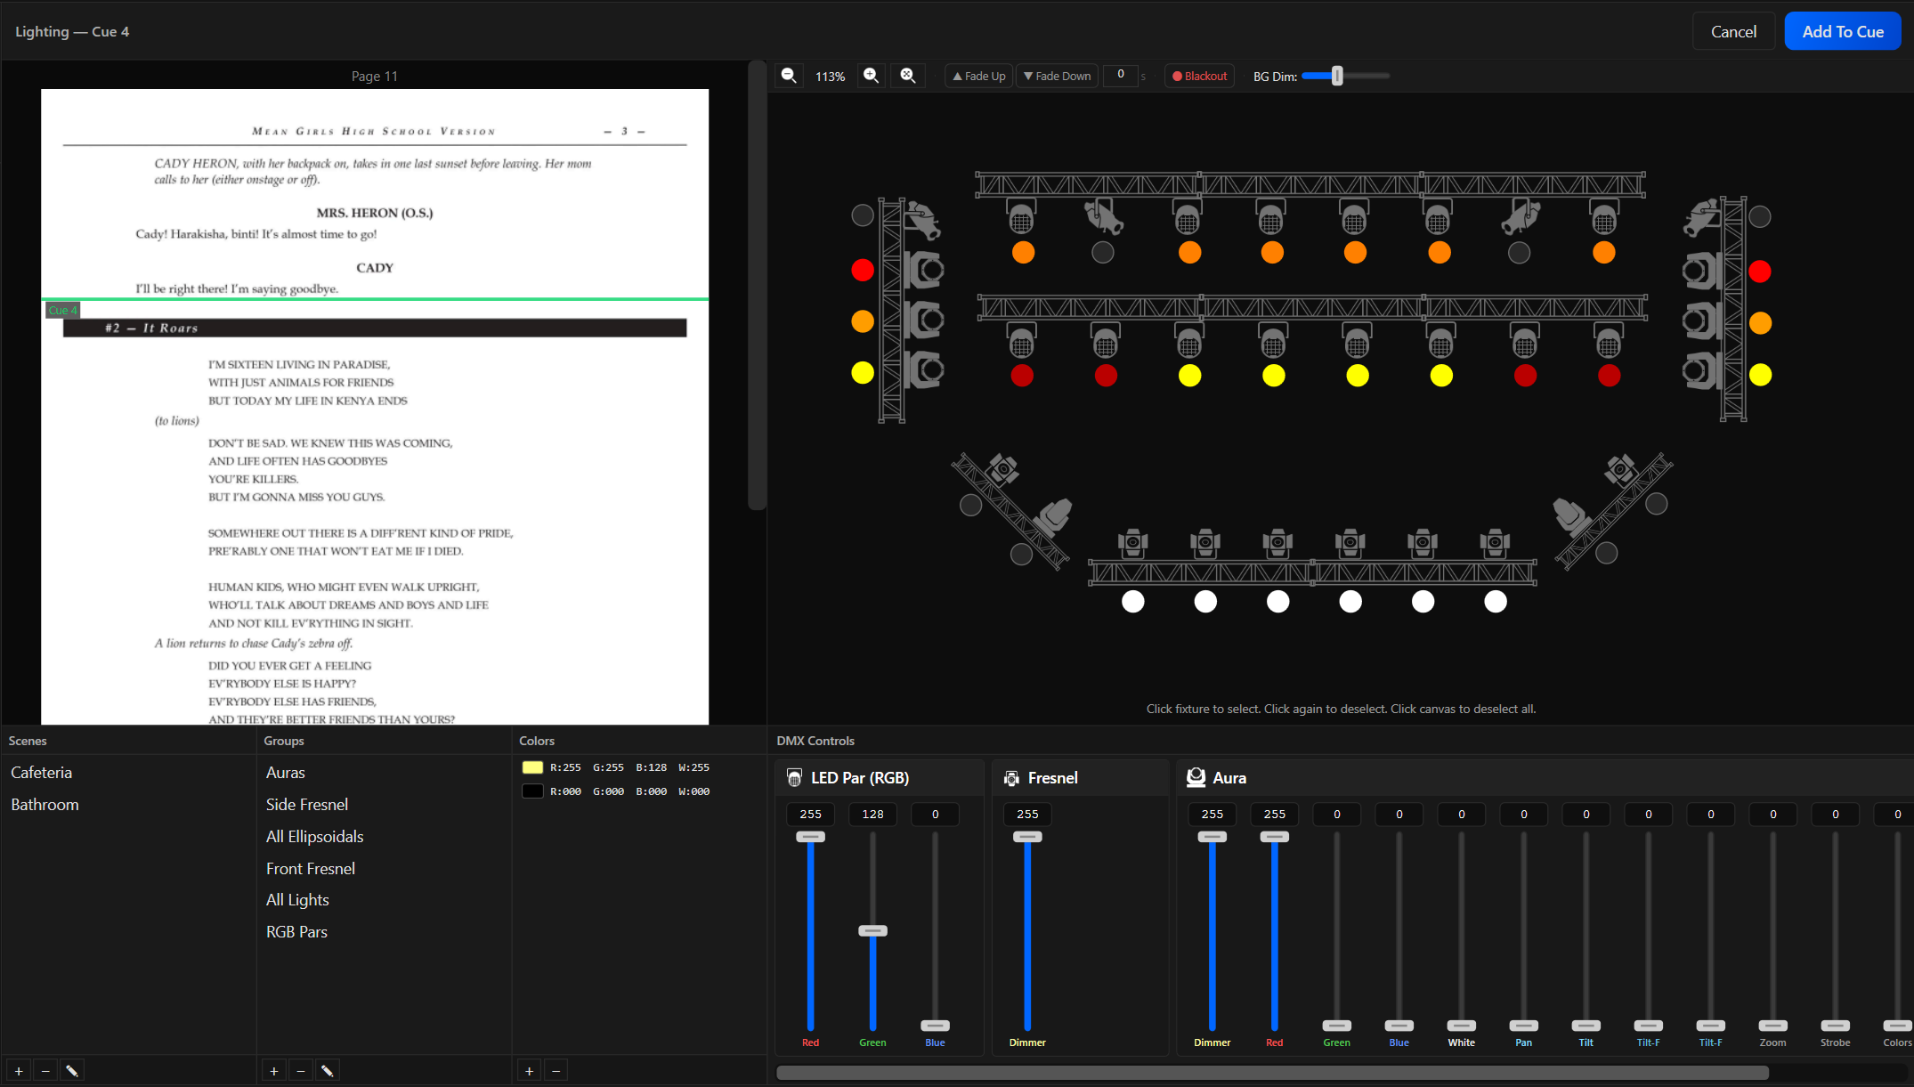
Task: Select the All Ellipsoidals group
Action: [x=314, y=837]
